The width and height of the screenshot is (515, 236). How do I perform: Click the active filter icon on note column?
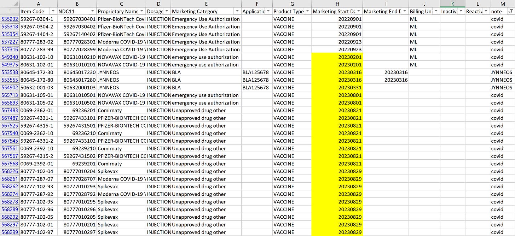click(510, 11)
